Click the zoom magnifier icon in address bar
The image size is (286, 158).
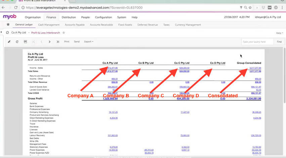click(x=246, y=7)
